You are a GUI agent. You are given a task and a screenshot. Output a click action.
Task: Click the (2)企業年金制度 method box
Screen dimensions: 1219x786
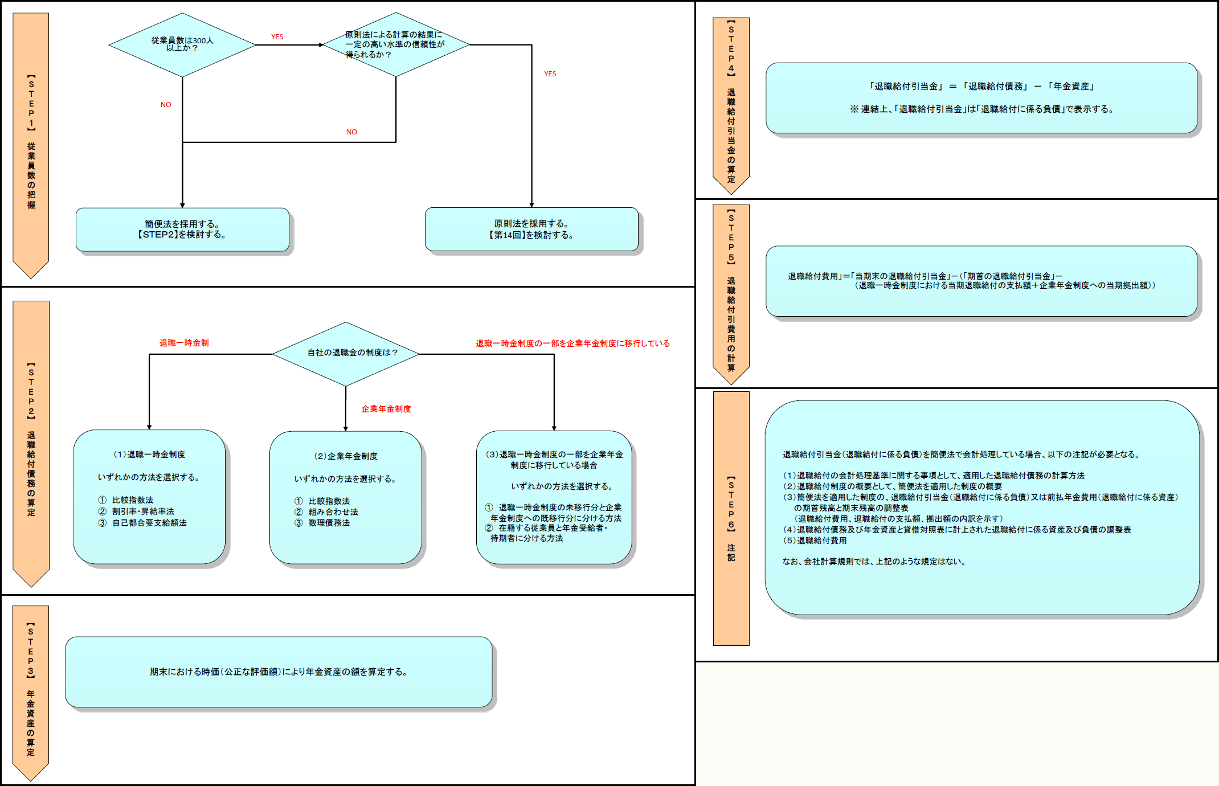pyautogui.click(x=345, y=497)
